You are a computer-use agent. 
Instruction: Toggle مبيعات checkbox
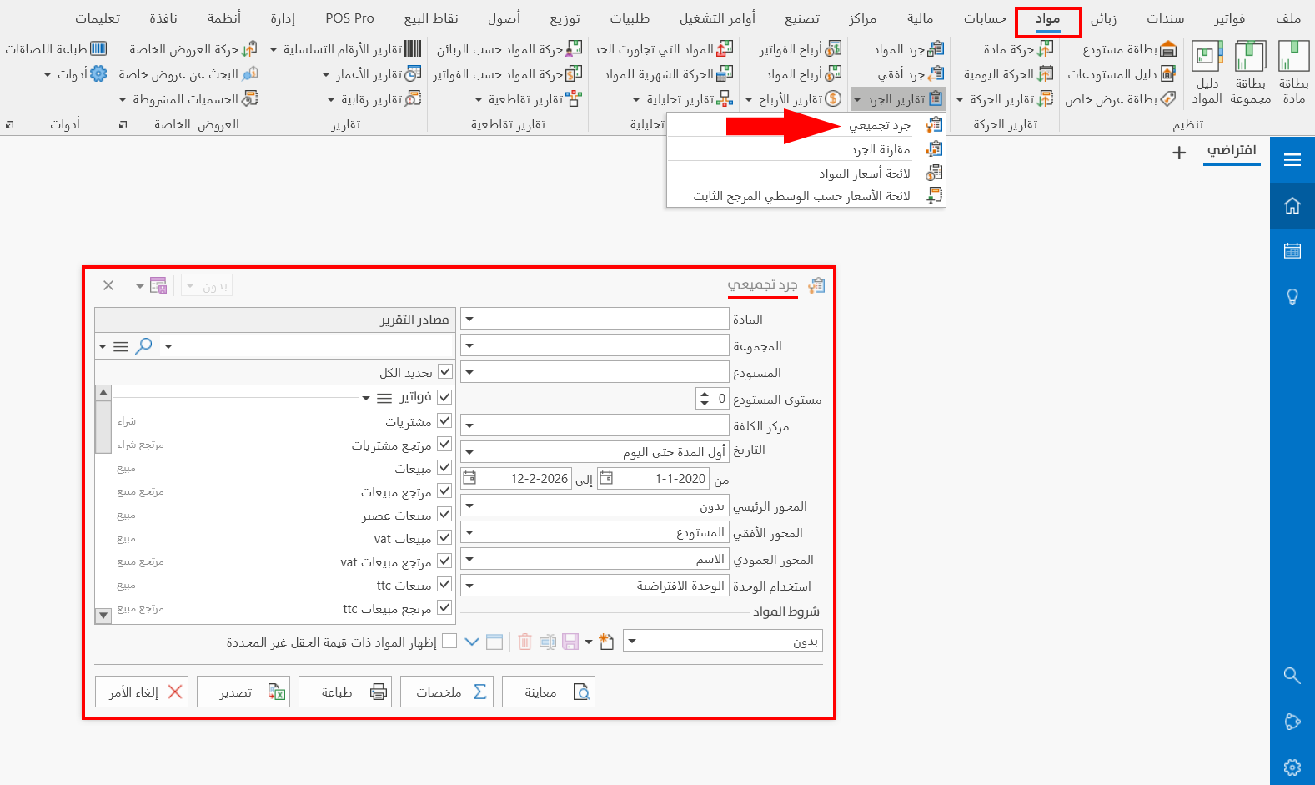click(445, 467)
